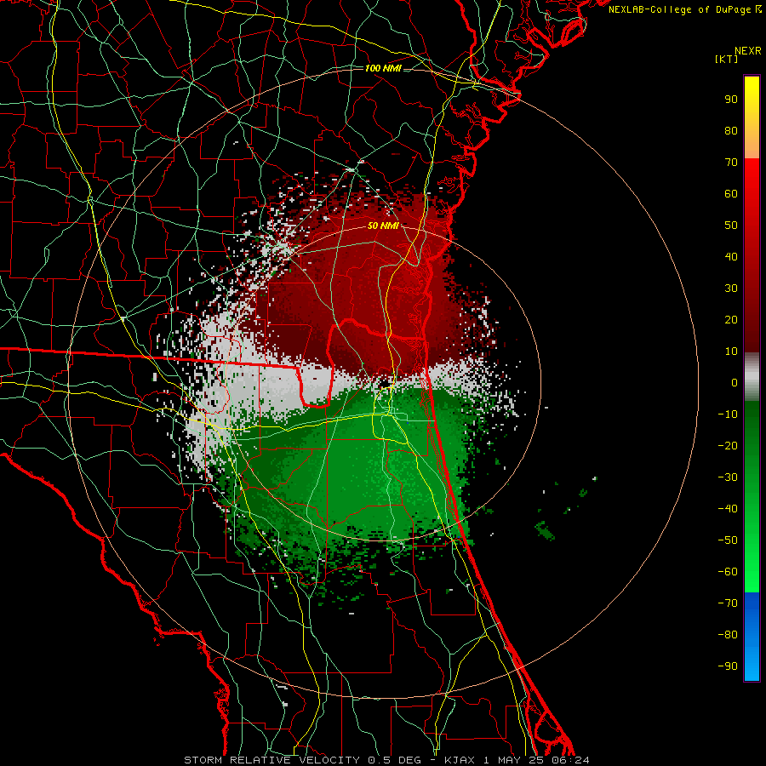
Task: Click the positive 50 scale label
Action: 731,226
